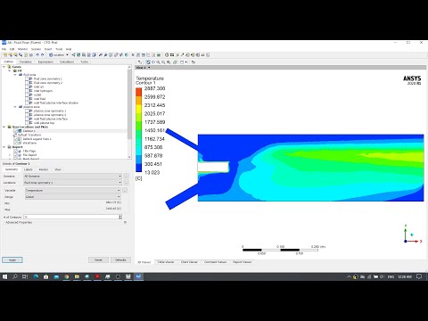The height and width of the screenshot is (321, 428).
Task: Activate the Zoom tool in viewer toolbar
Action: click(x=158, y=62)
